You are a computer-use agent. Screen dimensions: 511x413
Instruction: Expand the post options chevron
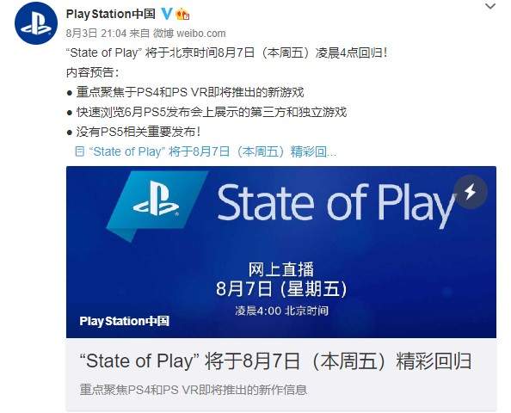(x=490, y=6)
